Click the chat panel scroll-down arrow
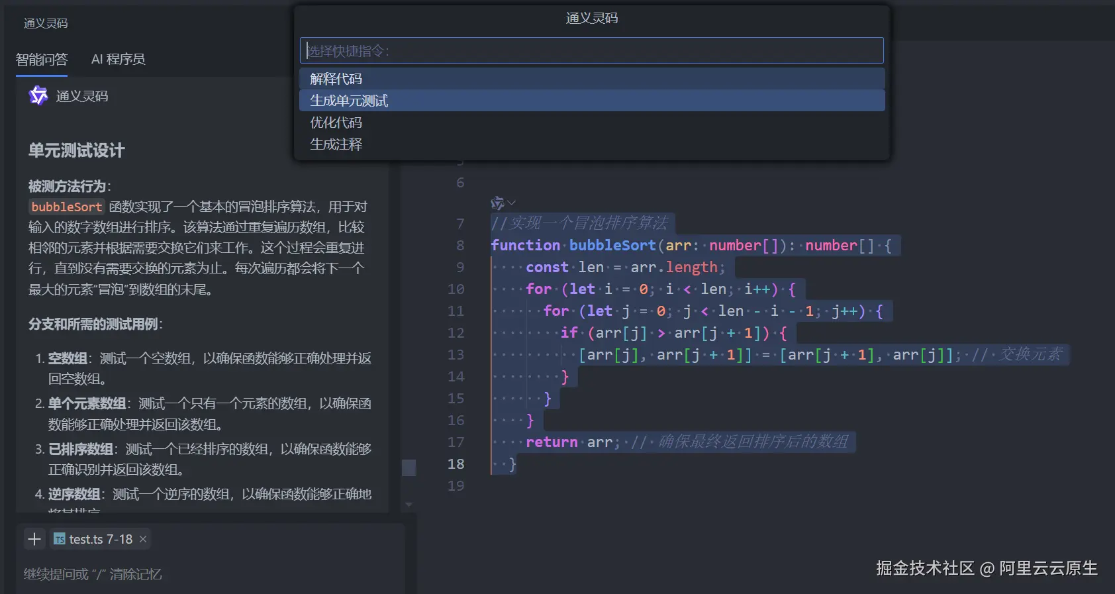Screen dimensions: 1115x594 coord(409,505)
